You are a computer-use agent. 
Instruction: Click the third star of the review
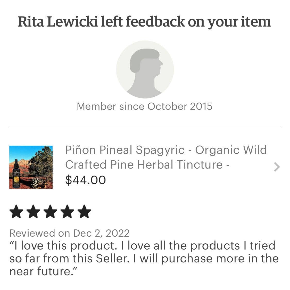(x=50, y=211)
